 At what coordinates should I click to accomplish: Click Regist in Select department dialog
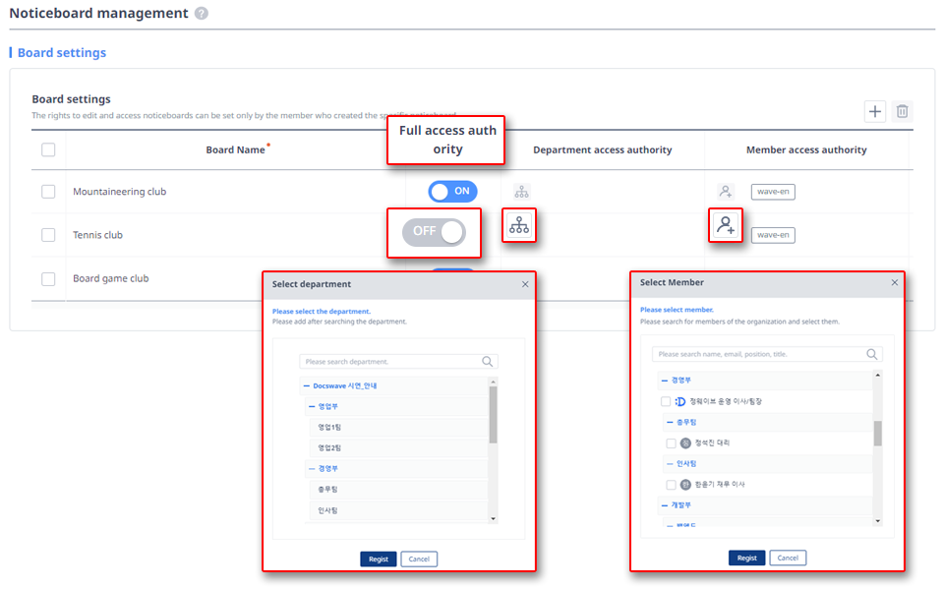[x=378, y=559]
